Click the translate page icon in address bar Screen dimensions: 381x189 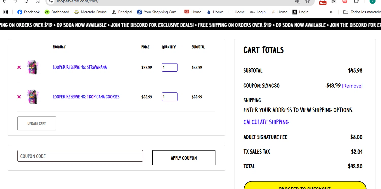(297, 1)
